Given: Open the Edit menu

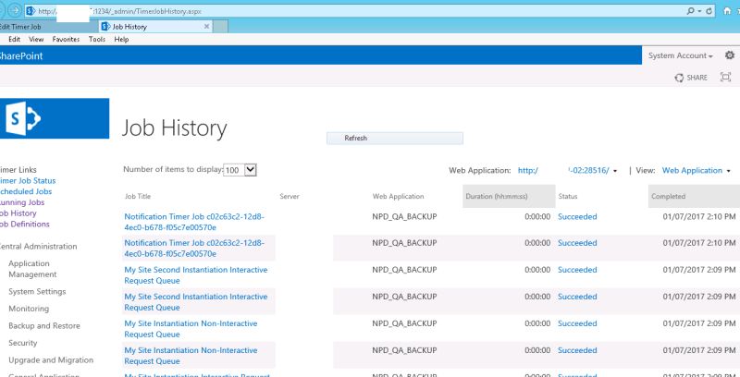Looking at the screenshot, I should (x=14, y=39).
